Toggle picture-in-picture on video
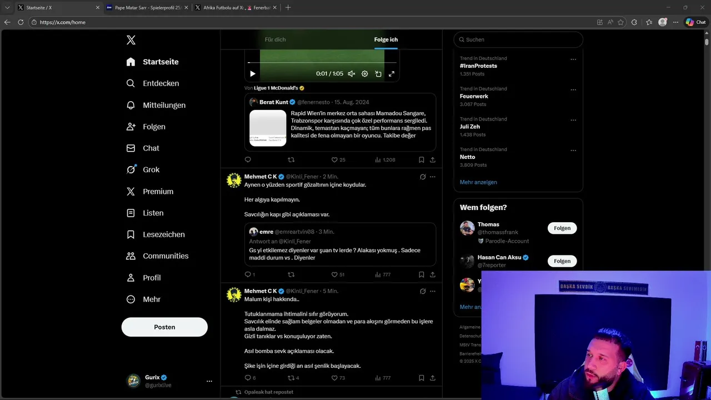The height and width of the screenshot is (400, 711). (x=378, y=74)
